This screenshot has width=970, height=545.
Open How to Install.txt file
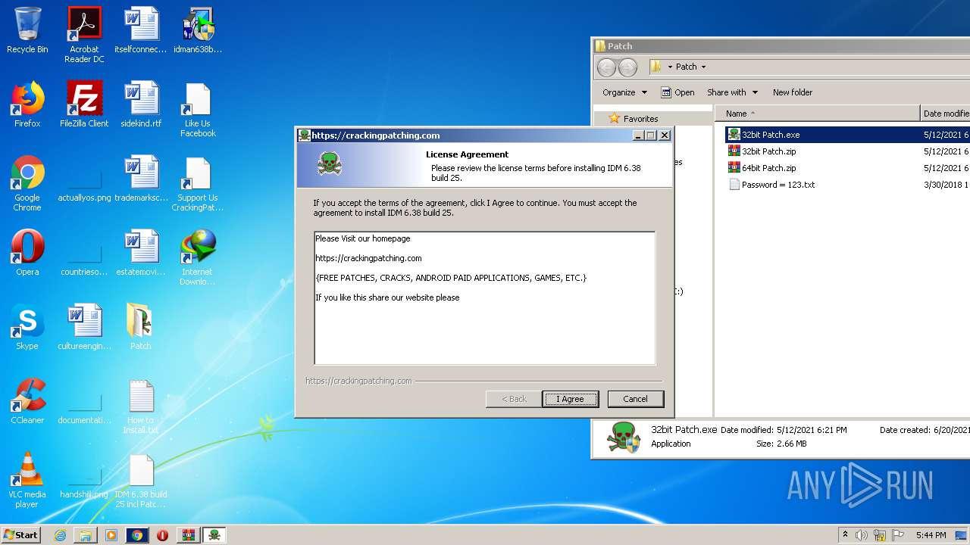click(x=141, y=406)
